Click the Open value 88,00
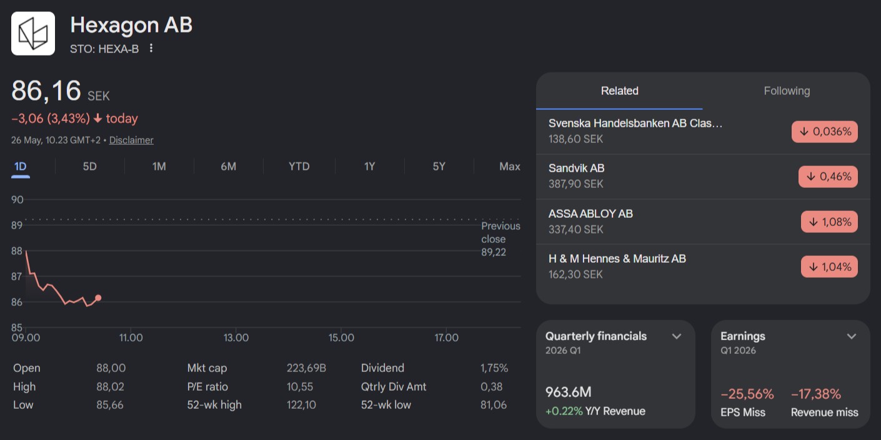 click(x=111, y=368)
